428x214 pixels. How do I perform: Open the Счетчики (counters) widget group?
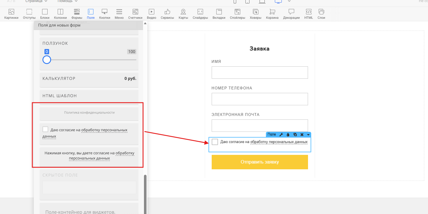click(x=135, y=14)
